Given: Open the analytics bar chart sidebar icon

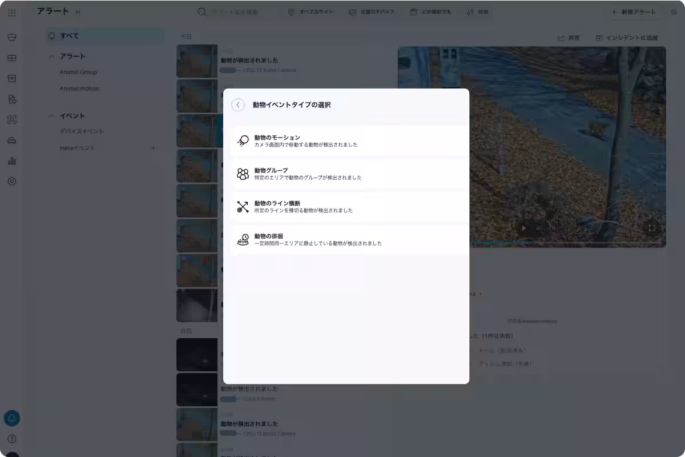Looking at the screenshot, I should (12, 161).
